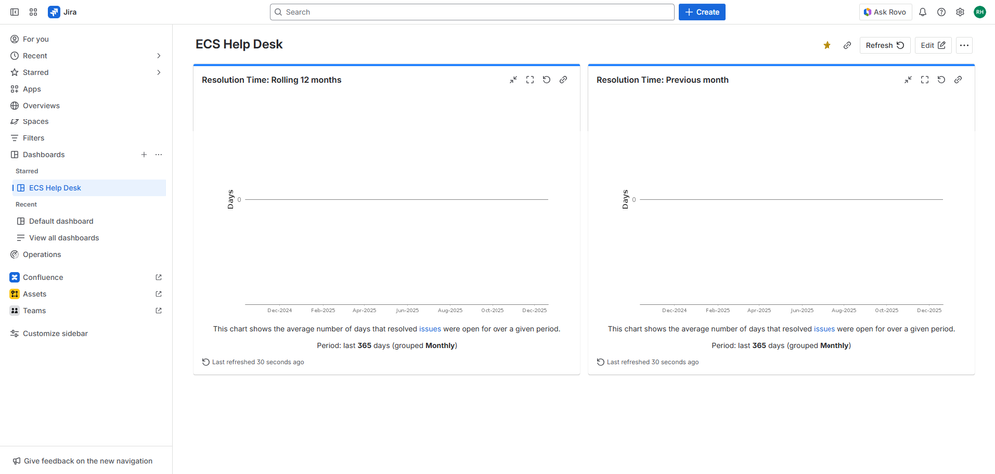Screen dimensions: 995x474
Task: Open Dashboards more options ellipsis in sidebar
Action: tap(159, 154)
